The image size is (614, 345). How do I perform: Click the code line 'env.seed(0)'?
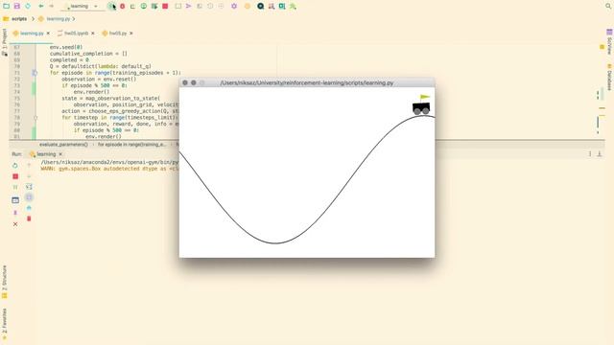click(66, 47)
